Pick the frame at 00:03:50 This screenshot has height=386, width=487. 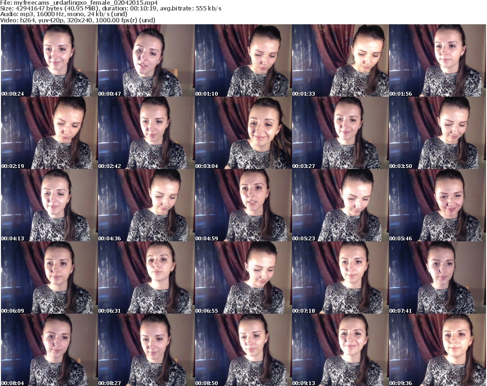pos(438,133)
